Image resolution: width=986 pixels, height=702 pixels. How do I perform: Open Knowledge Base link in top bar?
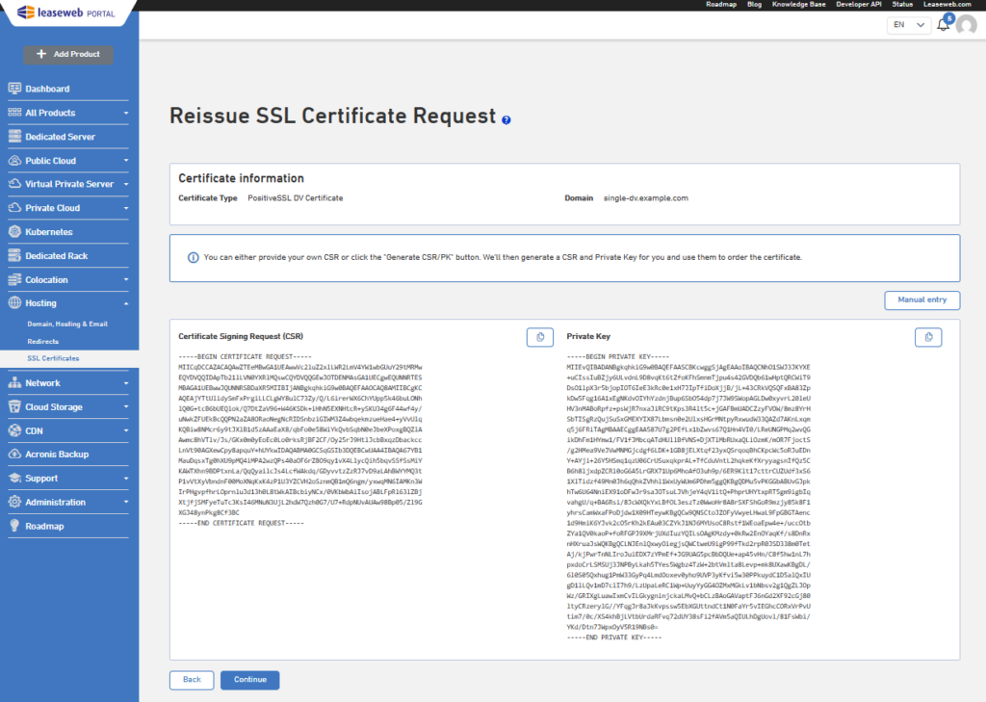tap(798, 5)
